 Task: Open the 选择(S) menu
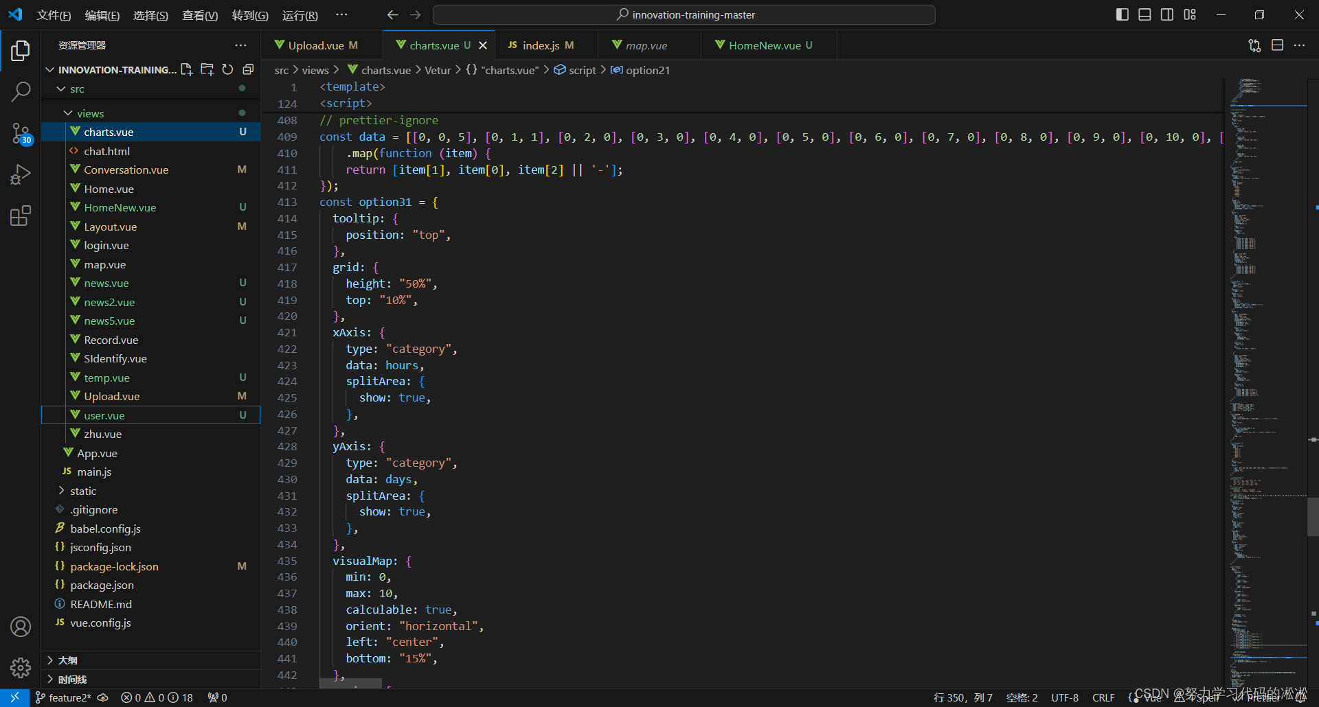click(x=150, y=15)
